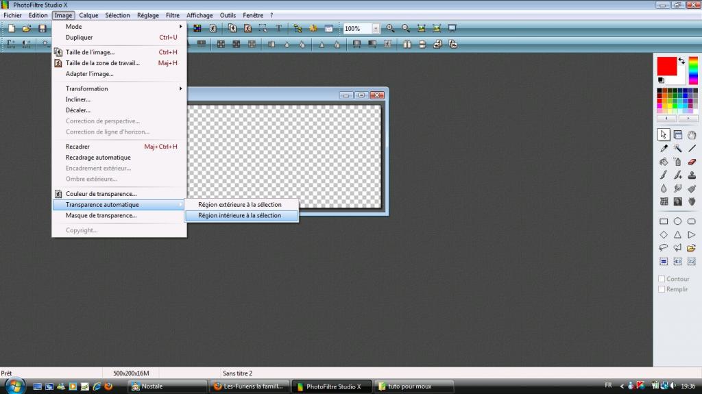This screenshot has height=394, width=702.
Task: Choose the triangle selection shape
Action: [678, 234]
